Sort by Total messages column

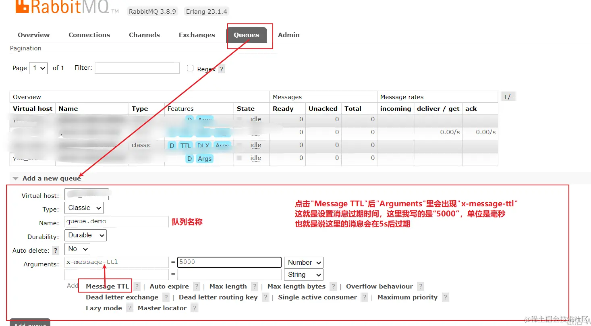coord(353,108)
